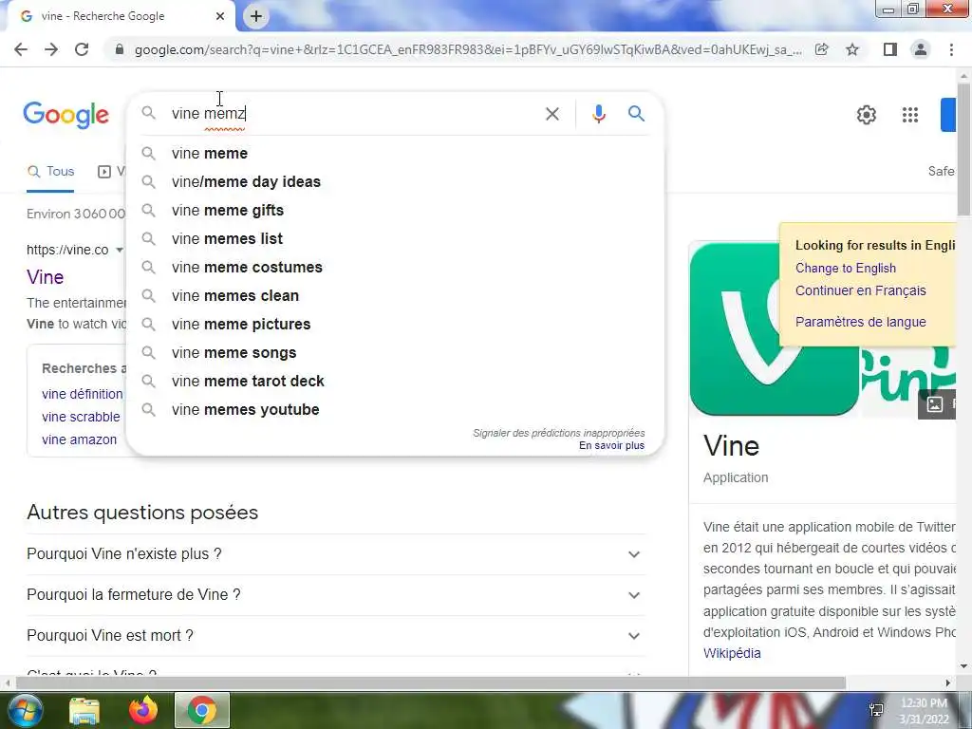
Task: Reload the page with the refresh icon
Action: pyautogui.click(x=82, y=49)
